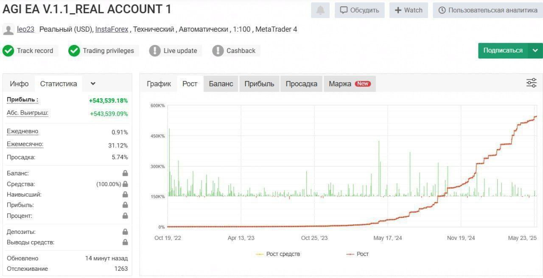543x278 pixels.
Task: Click the notification bell icon
Action: coord(320,10)
